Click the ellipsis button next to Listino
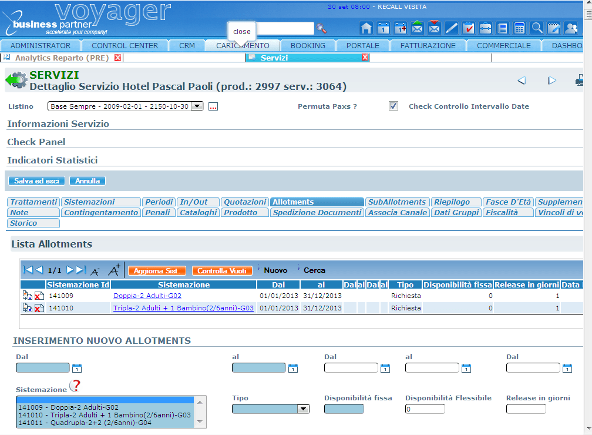Viewport: 592px width, 435px height. click(x=213, y=106)
